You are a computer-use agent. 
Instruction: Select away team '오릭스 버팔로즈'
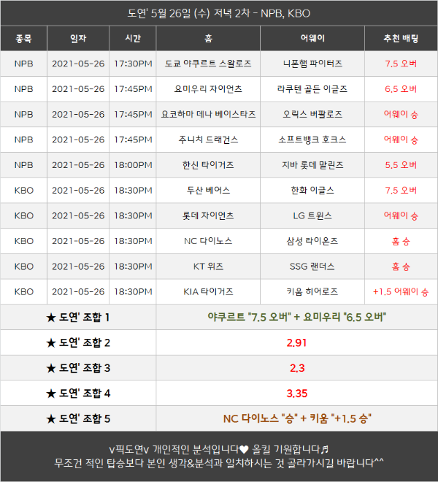click(x=312, y=115)
